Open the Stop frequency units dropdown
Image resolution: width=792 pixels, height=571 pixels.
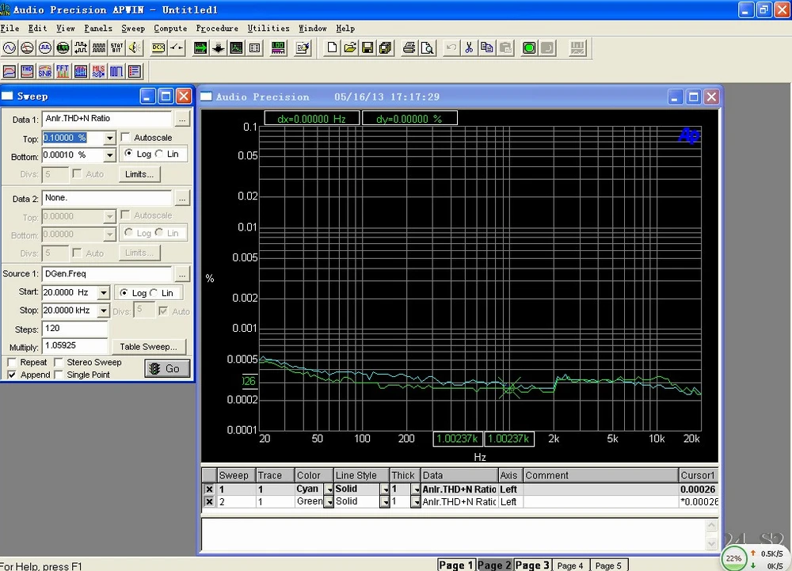(103, 310)
